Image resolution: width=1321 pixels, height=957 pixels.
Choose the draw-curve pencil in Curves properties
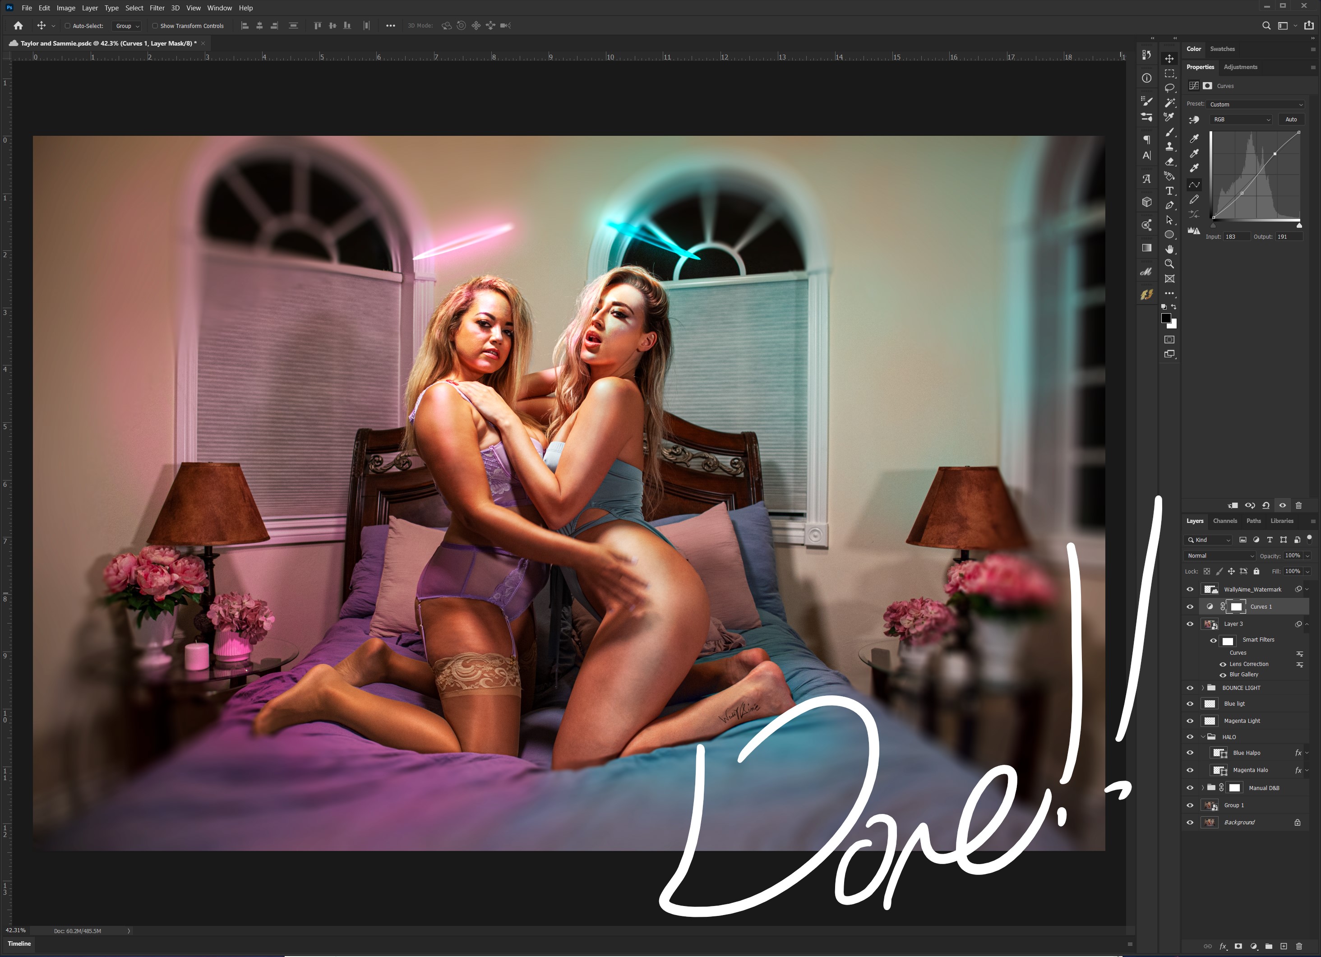[x=1194, y=199]
